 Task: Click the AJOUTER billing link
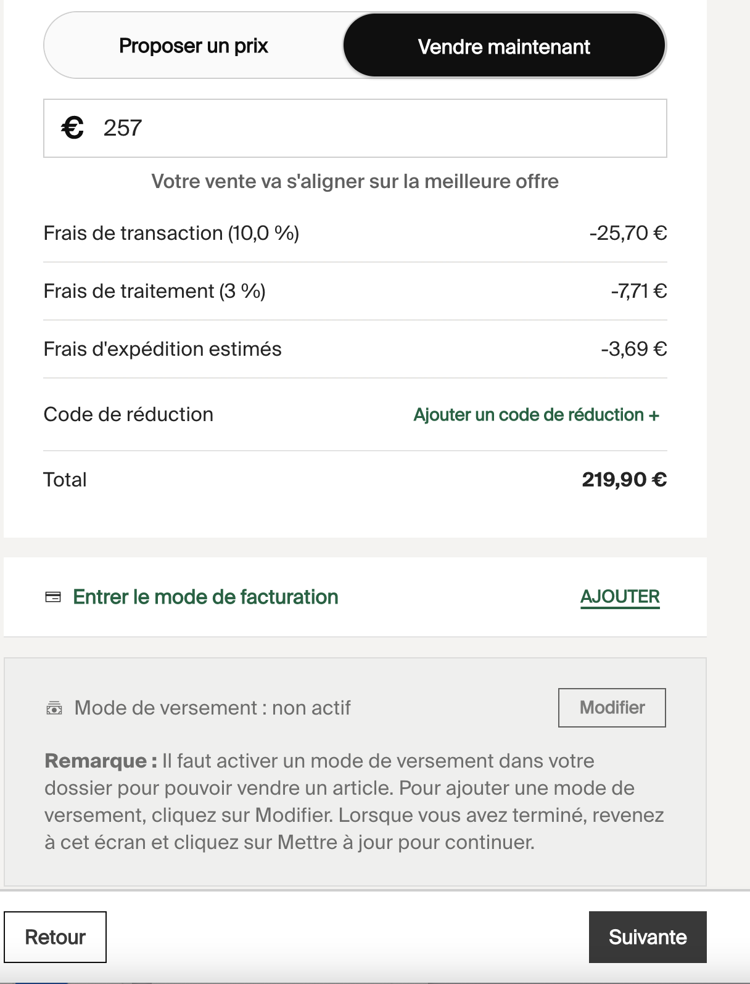(x=620, y=597)
